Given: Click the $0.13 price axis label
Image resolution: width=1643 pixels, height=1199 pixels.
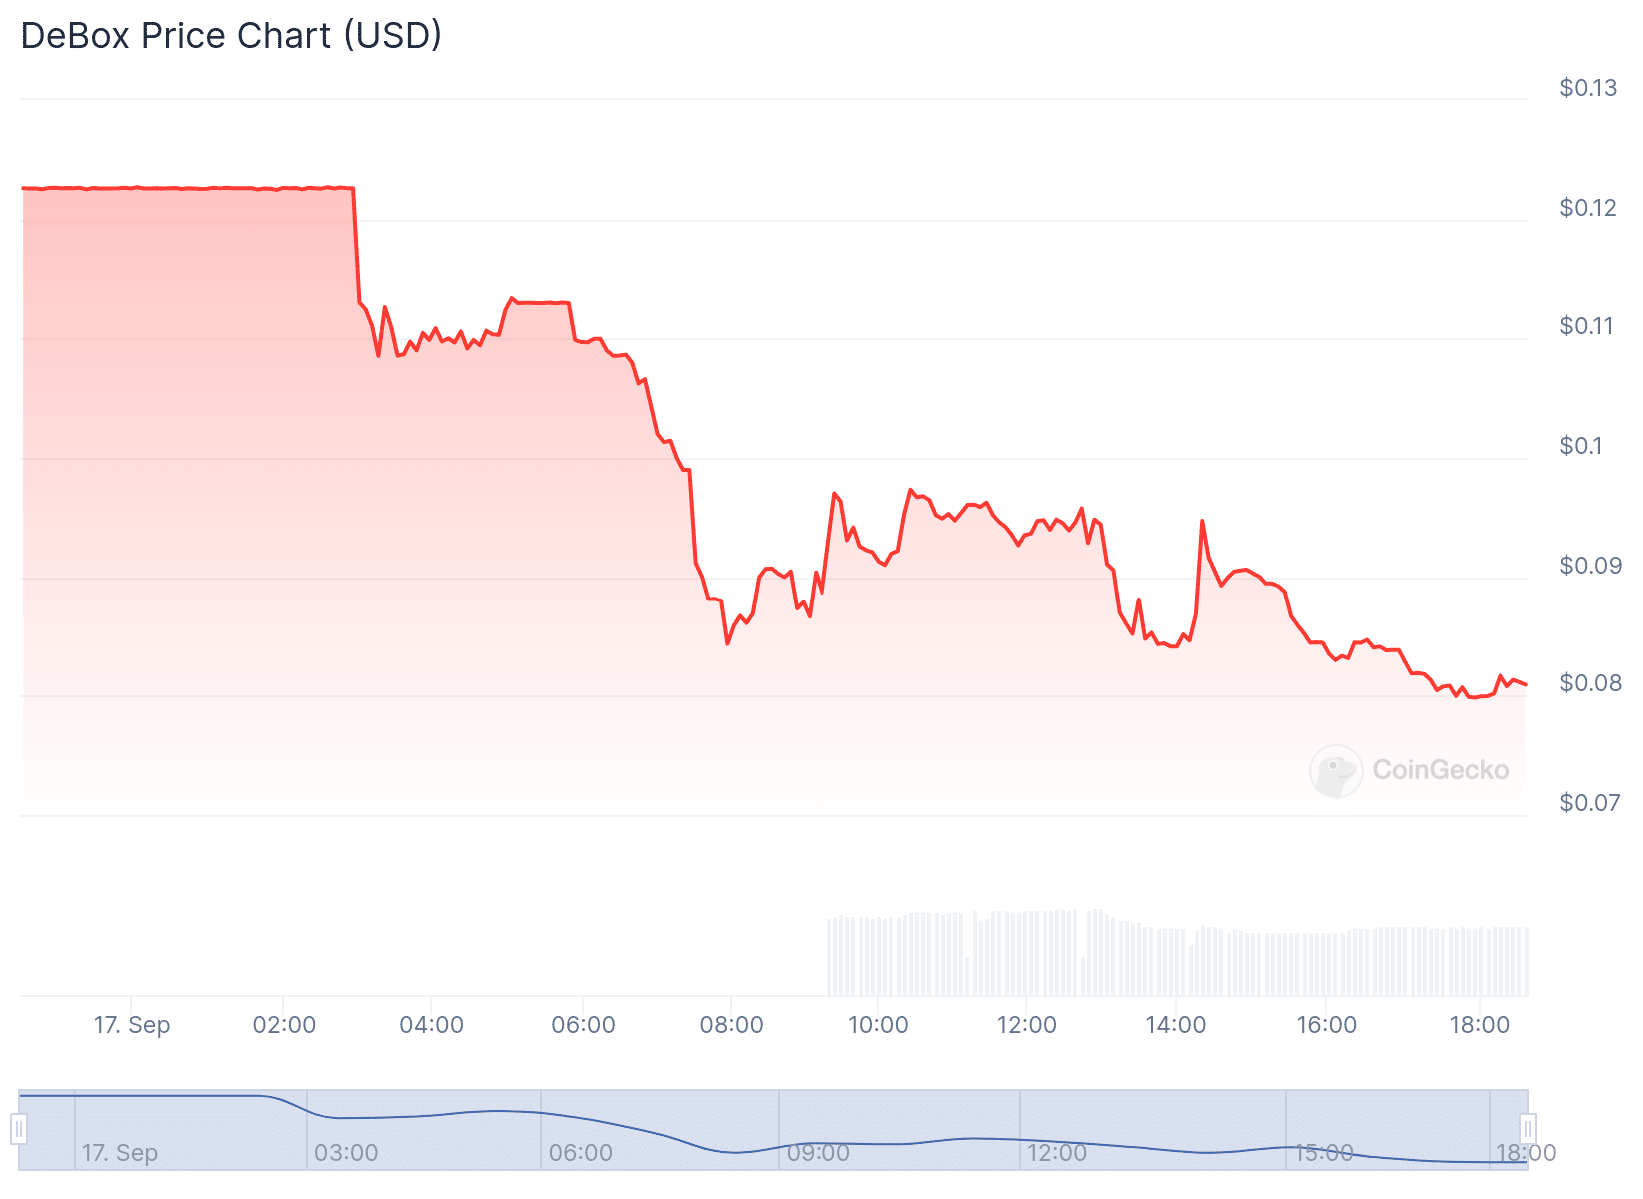Looking at the screenshot, I should pyautogui.click(x=1587, y=88).
